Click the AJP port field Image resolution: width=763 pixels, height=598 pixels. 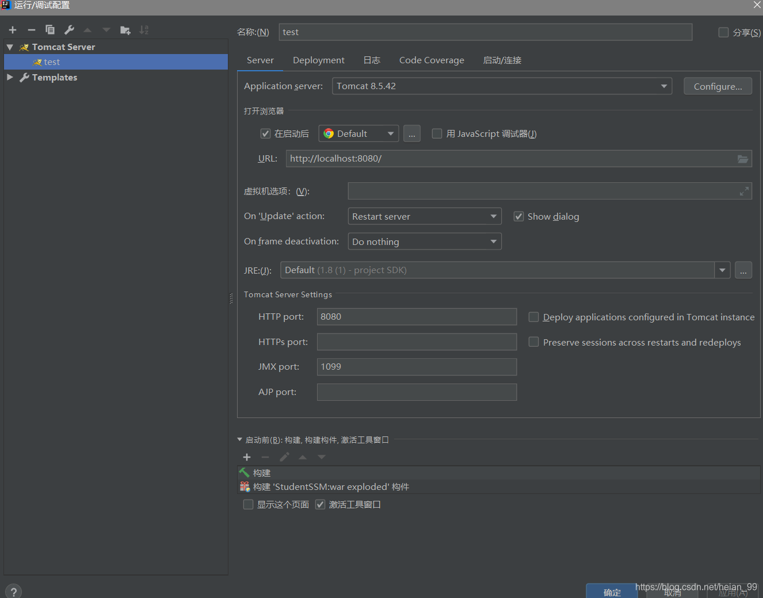click(417, 392)
